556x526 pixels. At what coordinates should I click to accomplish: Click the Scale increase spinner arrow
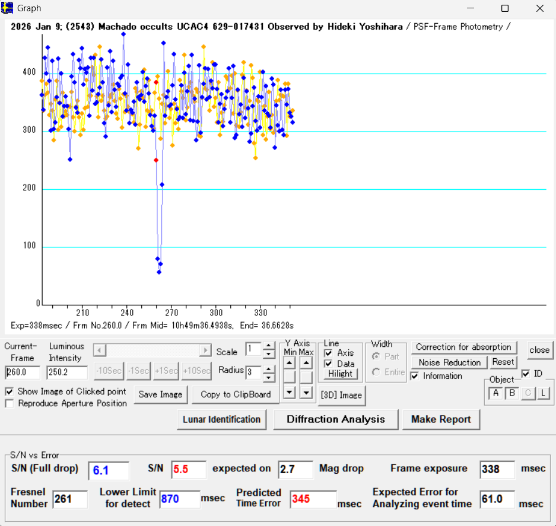click(x=269, y=346)
